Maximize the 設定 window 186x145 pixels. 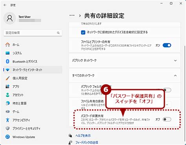point(171,4)
